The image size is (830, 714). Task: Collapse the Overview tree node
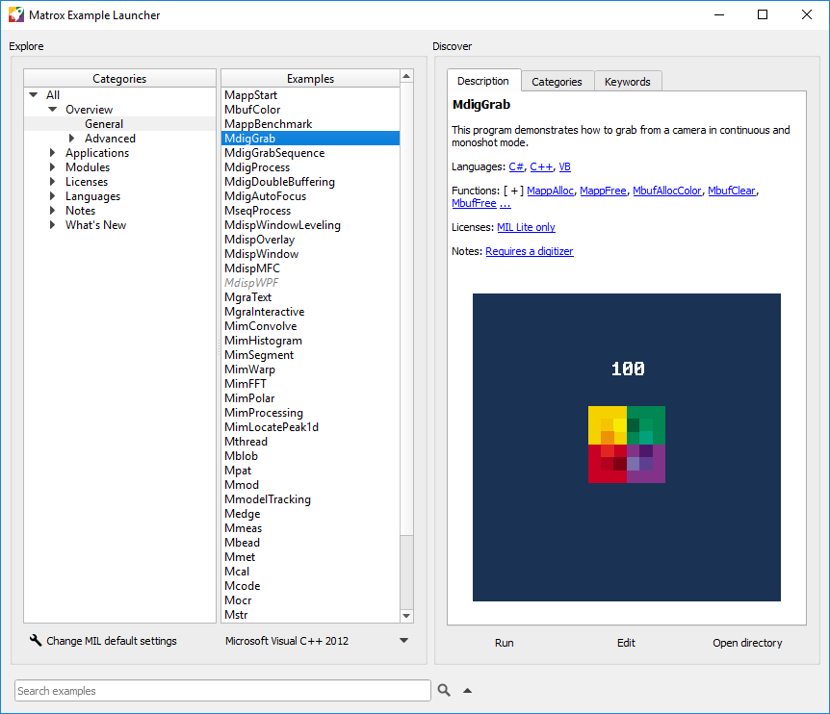point(52,109)
